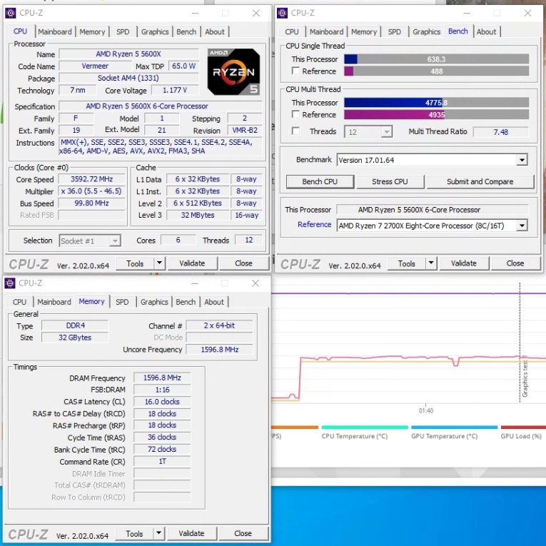546x546 pixels.
Task: Click Tools button in Memory window
Action: tap(134, 534)
